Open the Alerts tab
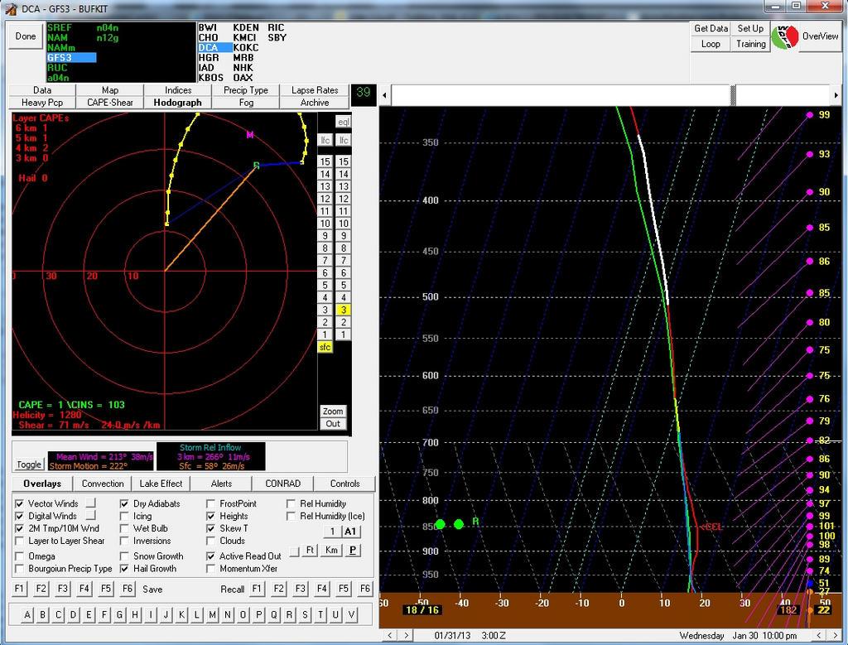Screen dimensions: 848x645 click(221, 484)
